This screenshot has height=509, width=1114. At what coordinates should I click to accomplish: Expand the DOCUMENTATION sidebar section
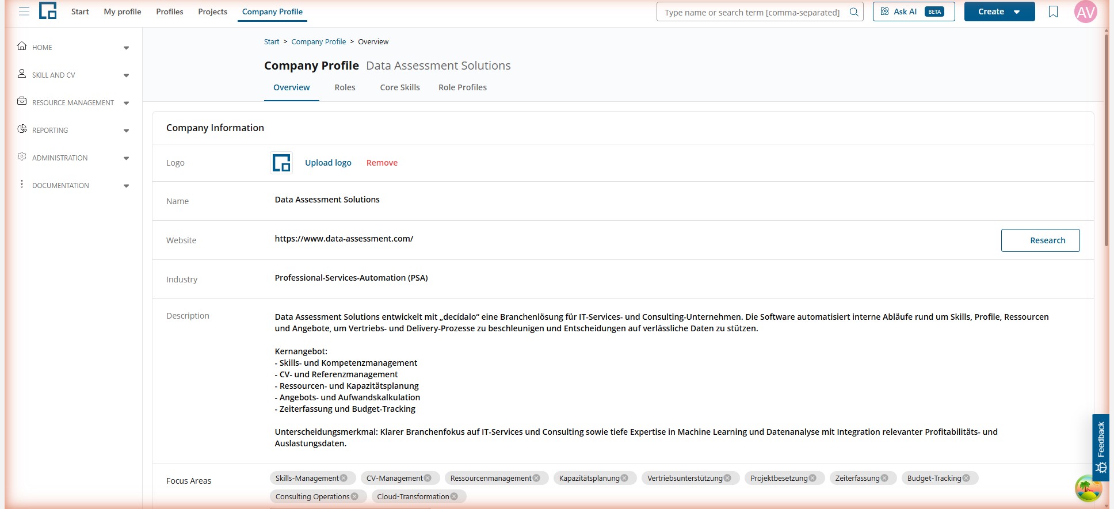pos(126,186)
